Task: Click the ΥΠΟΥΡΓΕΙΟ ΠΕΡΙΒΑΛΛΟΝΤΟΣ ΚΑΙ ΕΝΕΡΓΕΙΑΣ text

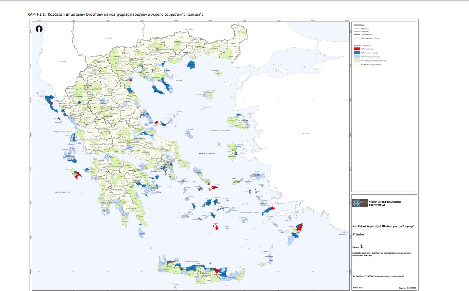Action: [x=385, y=203]
